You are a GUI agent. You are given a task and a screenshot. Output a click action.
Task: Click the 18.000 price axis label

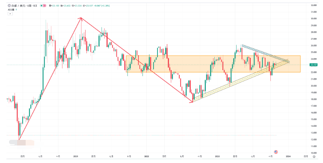click(x=314, y=99)
